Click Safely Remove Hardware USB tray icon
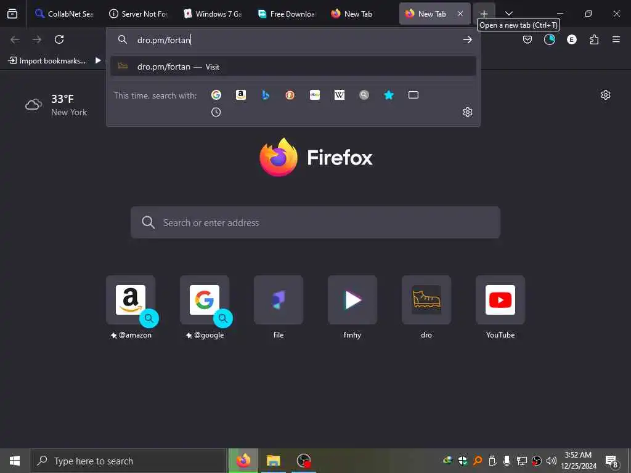 492,461
